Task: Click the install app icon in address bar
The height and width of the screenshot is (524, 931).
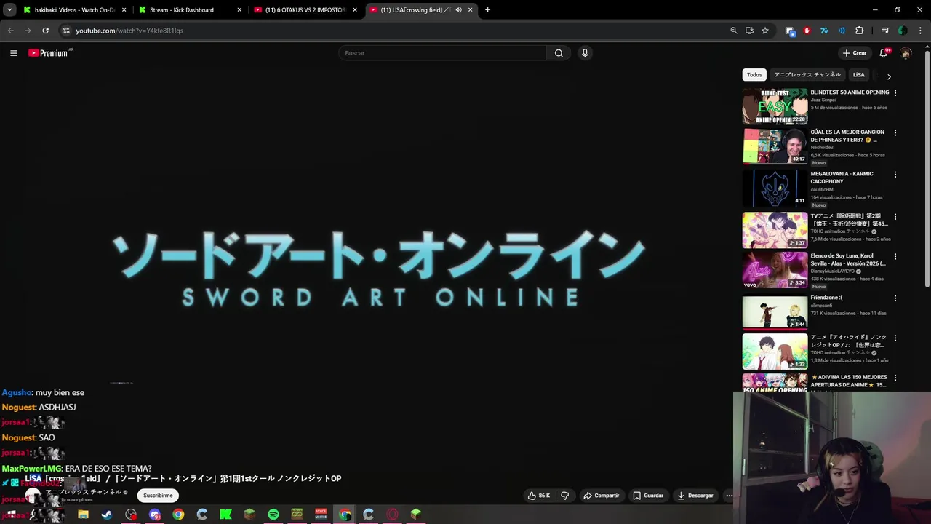Action: 749,31
